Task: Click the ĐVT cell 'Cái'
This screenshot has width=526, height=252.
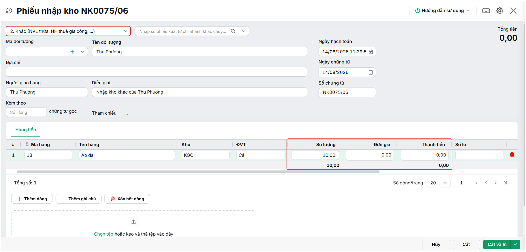Action: [x=260, y=155]
